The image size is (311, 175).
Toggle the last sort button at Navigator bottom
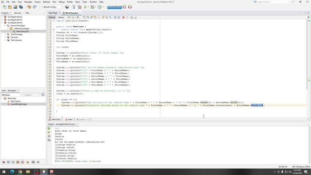[38, 162]
